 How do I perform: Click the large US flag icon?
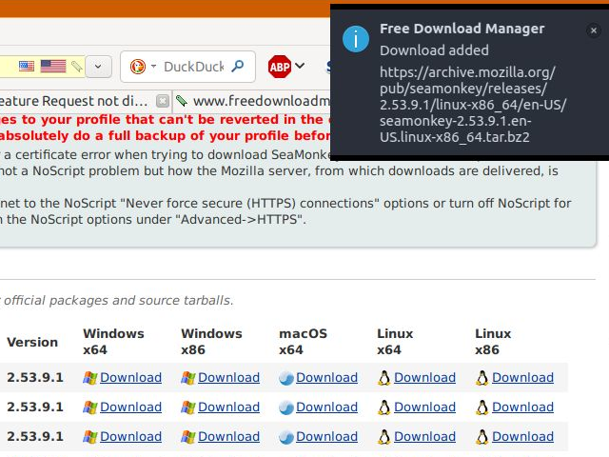tap(53, 66)
